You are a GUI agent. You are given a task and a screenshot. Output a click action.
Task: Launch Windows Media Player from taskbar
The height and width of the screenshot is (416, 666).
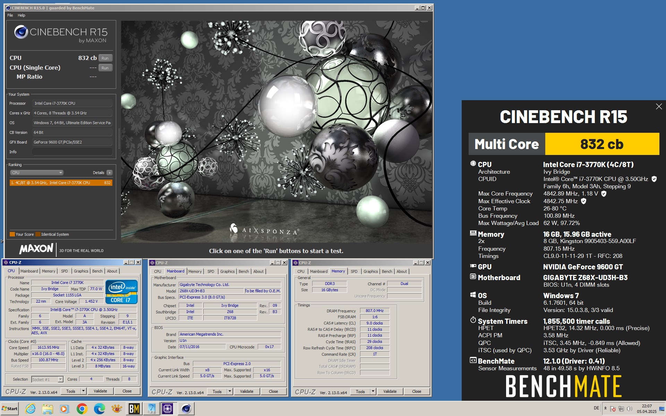coord(65,409)
